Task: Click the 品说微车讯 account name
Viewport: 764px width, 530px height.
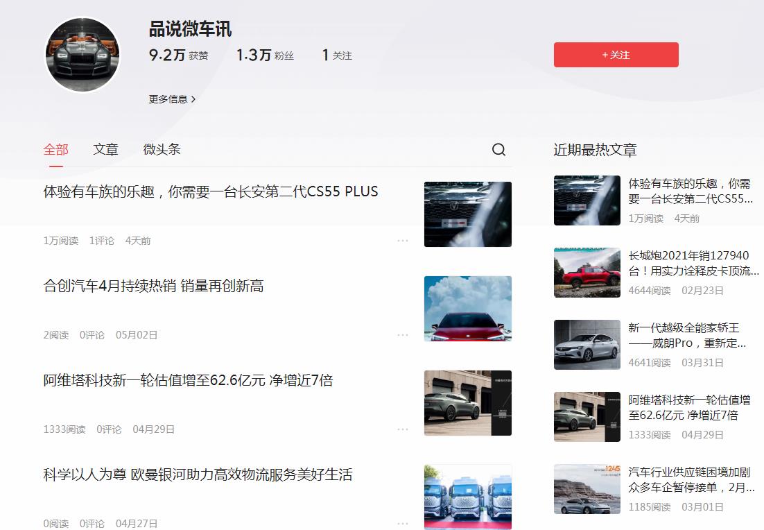Action: coord(190,28)
